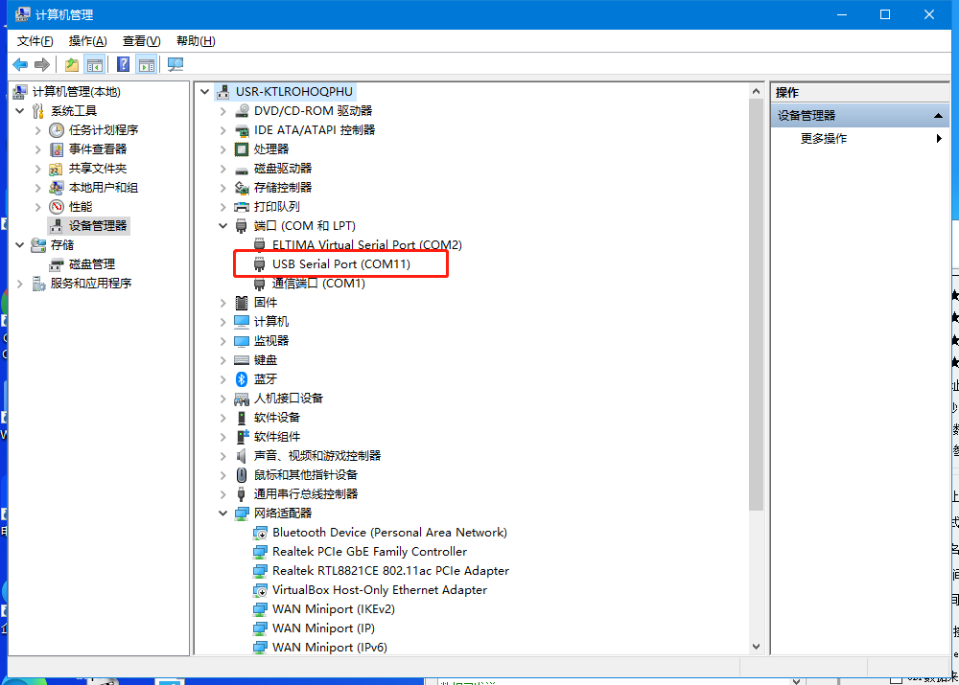The height and width of the screenshot is (685, 959).
Task: Open the 查看(V) menu
Action: pos(141,40)
